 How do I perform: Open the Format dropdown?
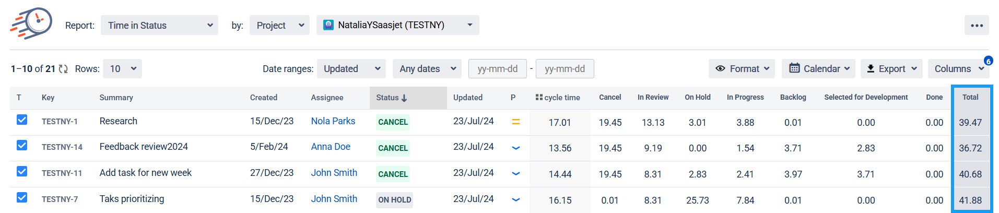coord(742,69)
